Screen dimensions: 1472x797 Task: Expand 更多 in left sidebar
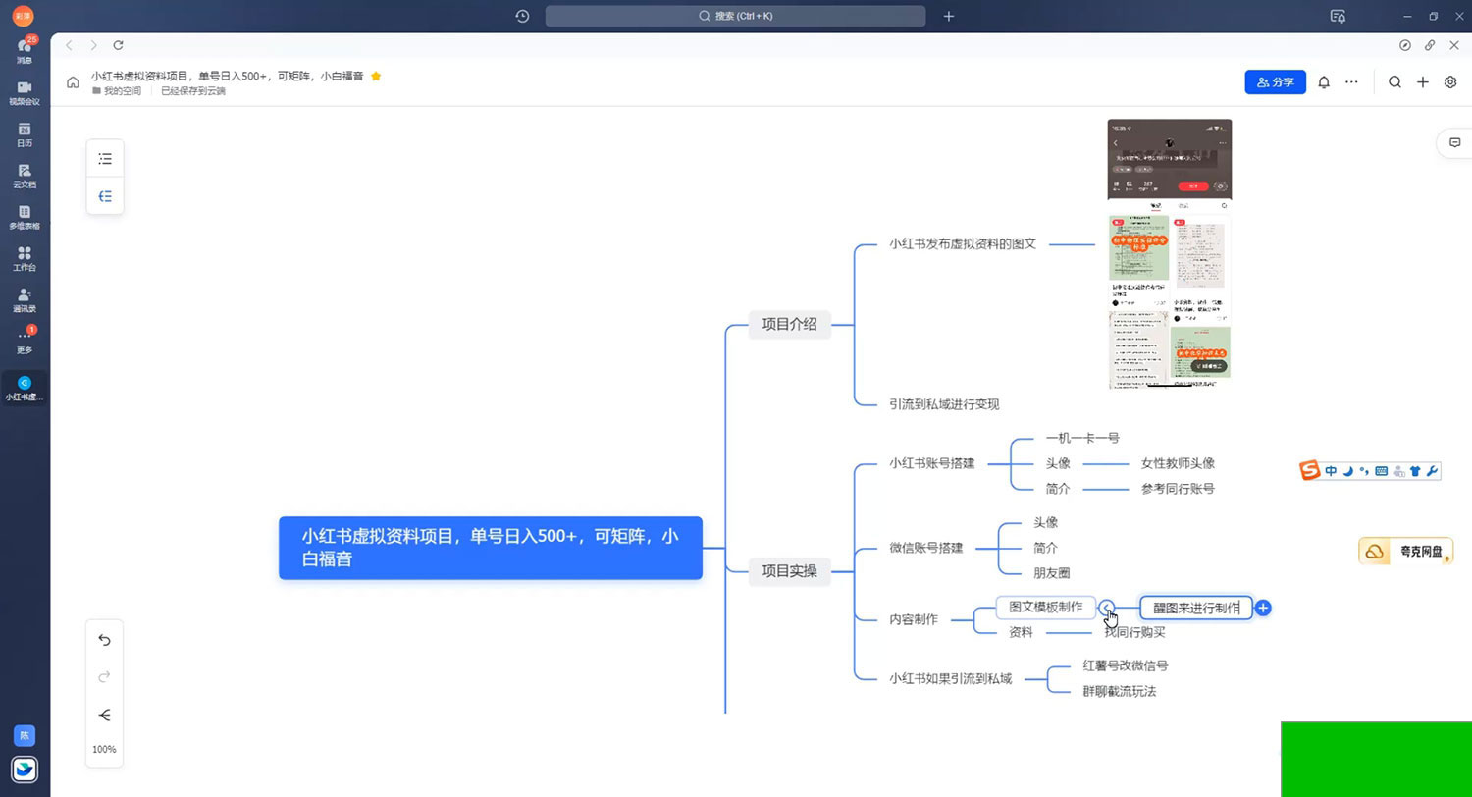(25, 342)
